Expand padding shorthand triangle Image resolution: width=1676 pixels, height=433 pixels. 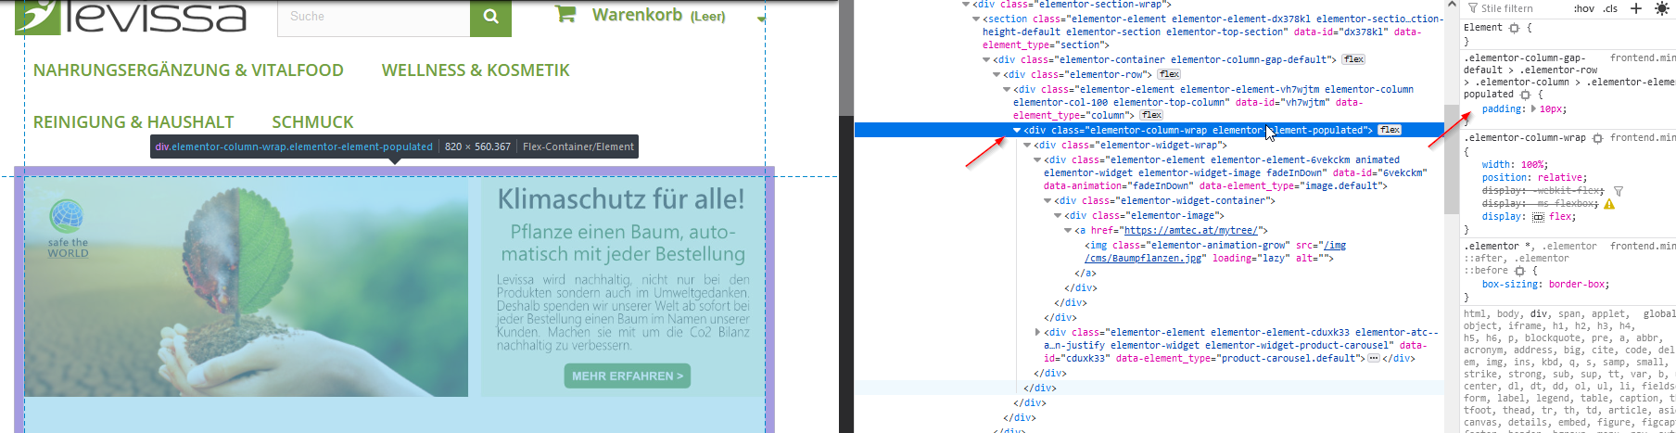[x=1533, y=109]
